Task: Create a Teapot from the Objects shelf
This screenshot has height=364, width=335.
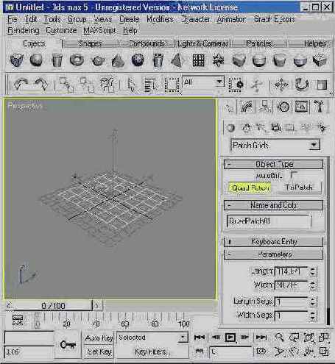Action: coord(98,60)
